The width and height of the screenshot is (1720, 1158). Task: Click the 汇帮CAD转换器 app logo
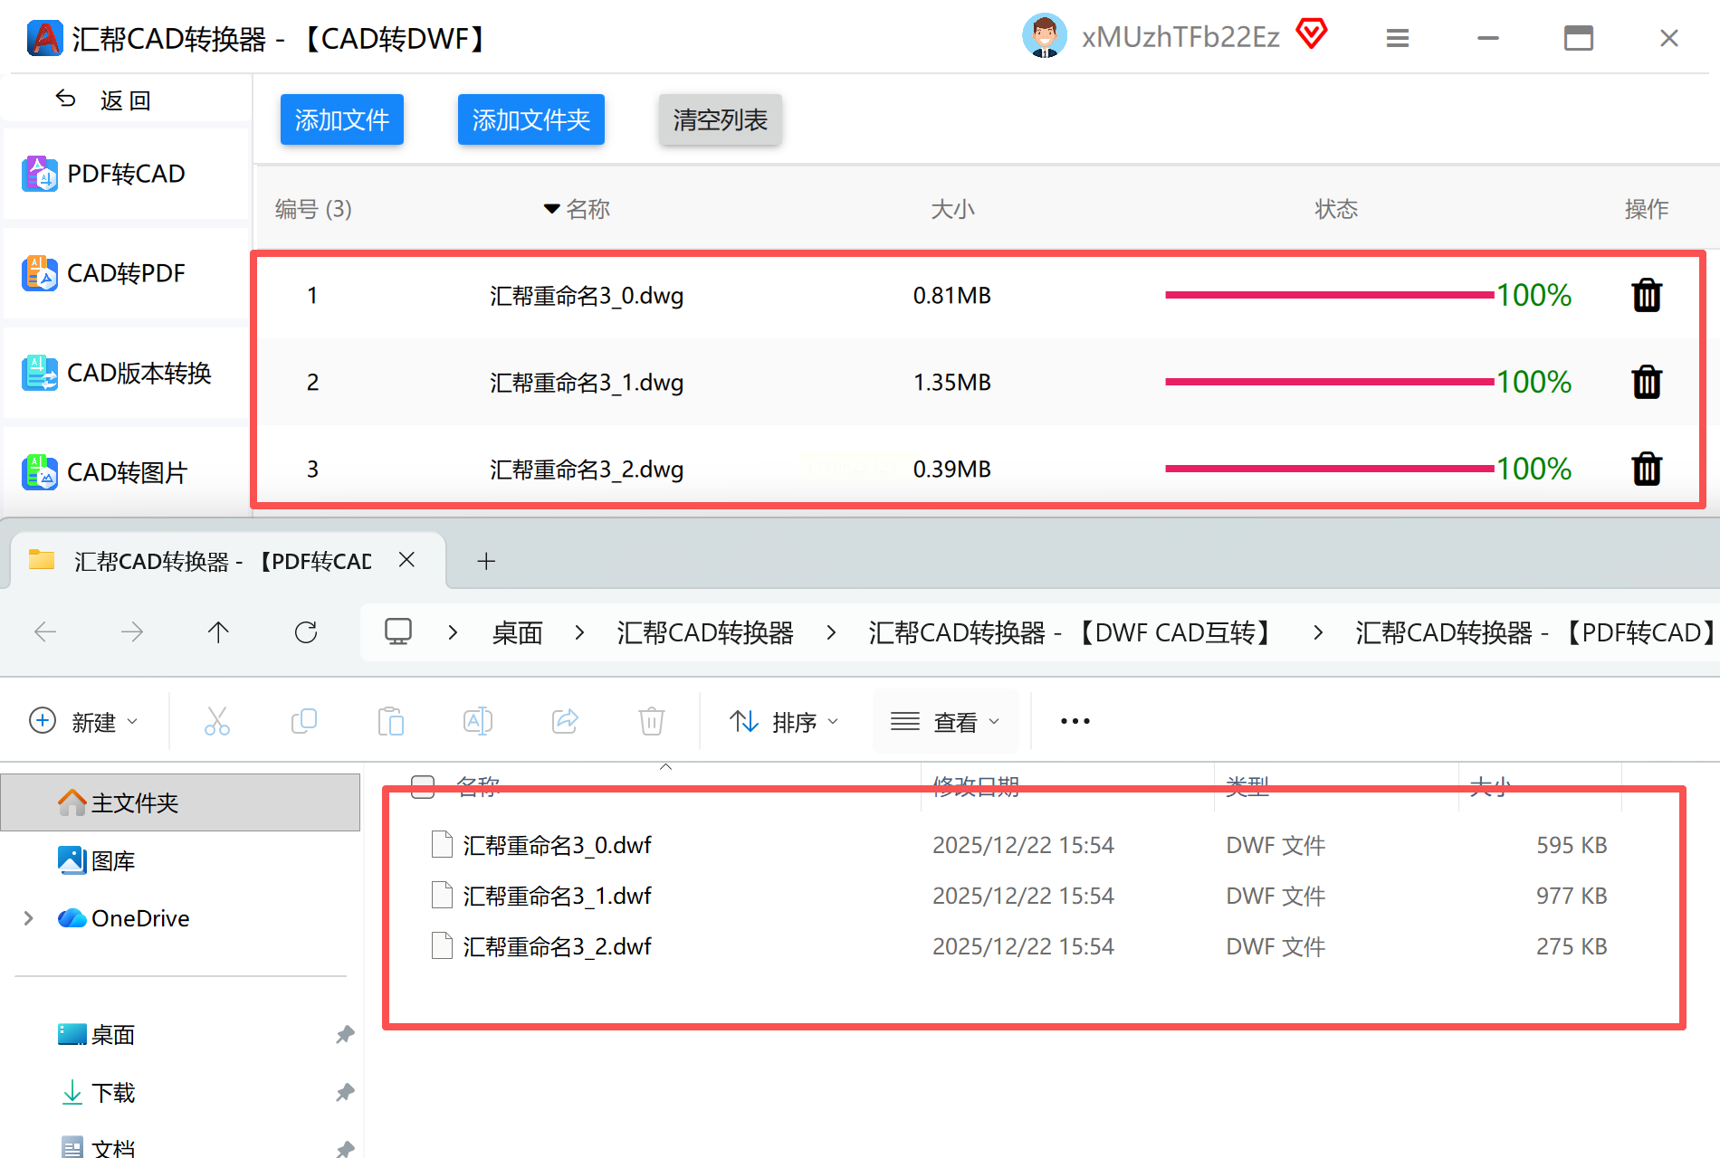[44, 38]
